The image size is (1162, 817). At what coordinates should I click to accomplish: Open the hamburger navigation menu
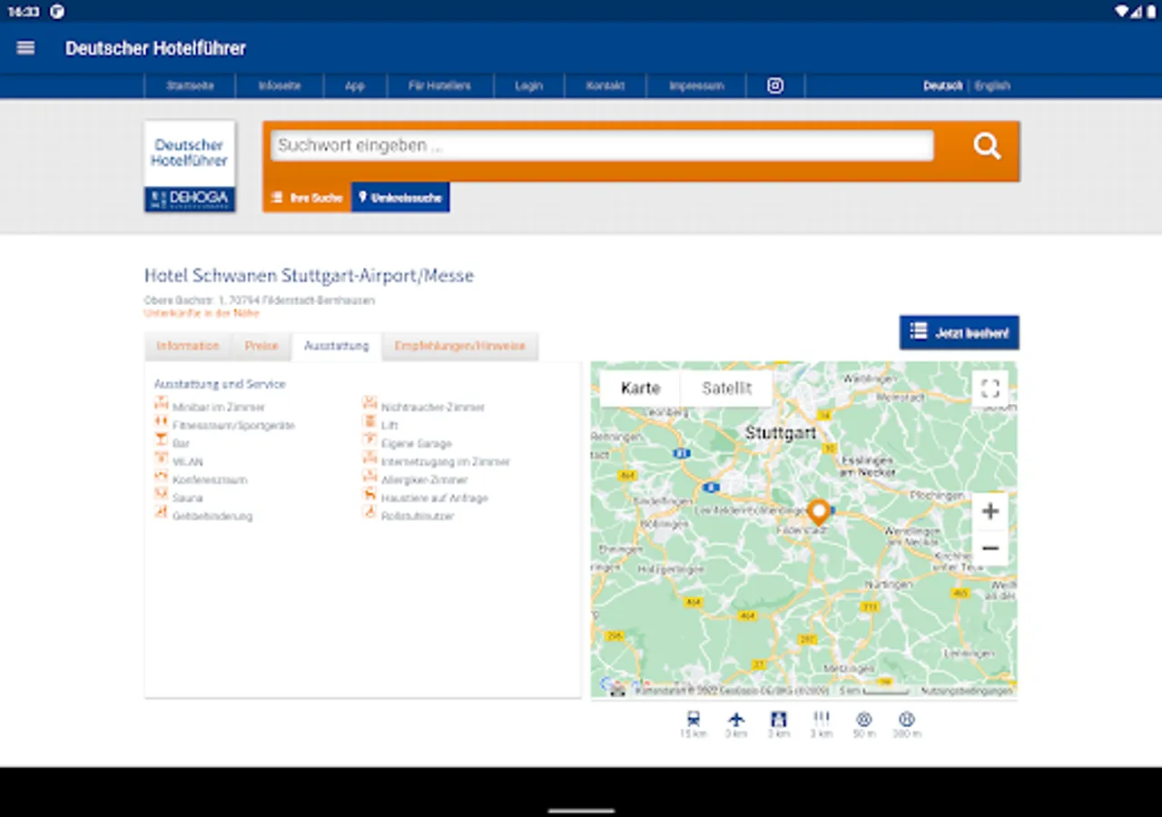[25, 48]
